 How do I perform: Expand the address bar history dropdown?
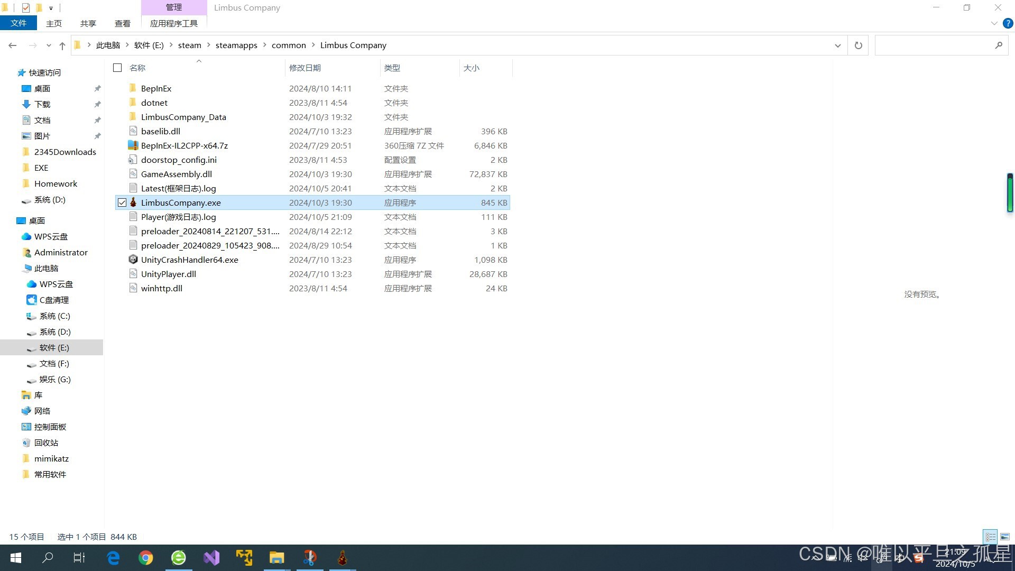pos(837,45)
